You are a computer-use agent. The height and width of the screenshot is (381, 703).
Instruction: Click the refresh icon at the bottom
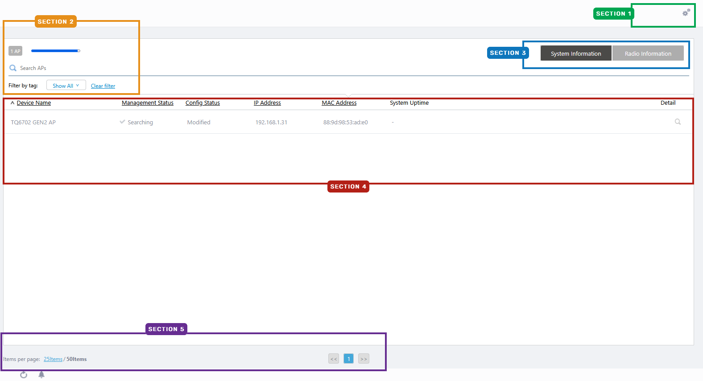tap(24, 375)
